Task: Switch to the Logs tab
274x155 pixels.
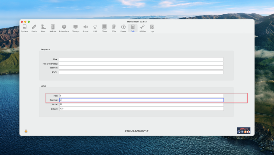Action: (x=152, y=28)
